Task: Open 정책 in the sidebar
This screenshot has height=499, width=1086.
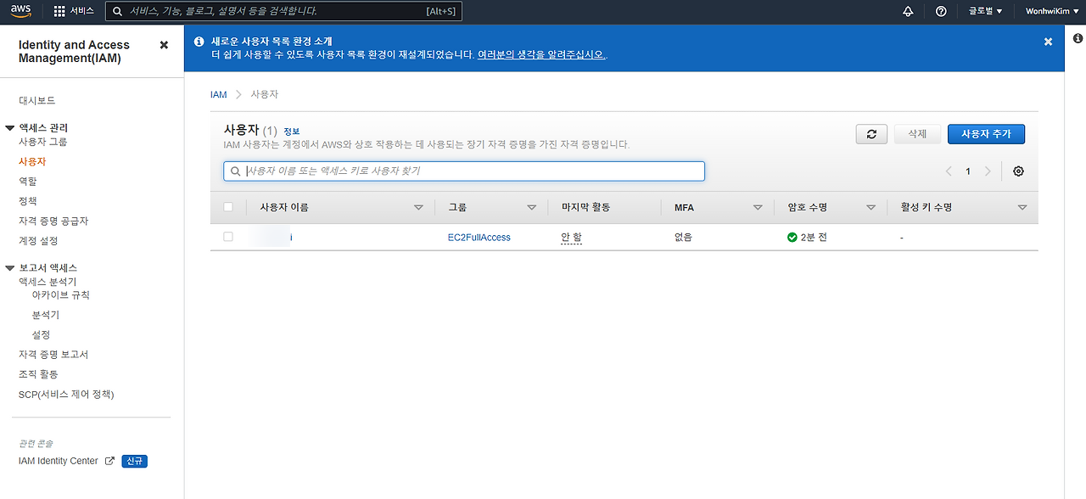Action: [x=28, y=201]
